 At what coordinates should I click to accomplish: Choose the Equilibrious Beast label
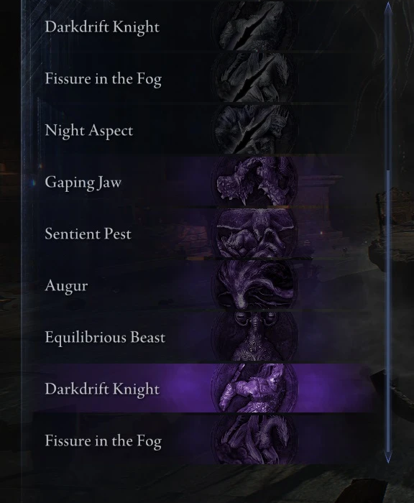tap(105, 338)
